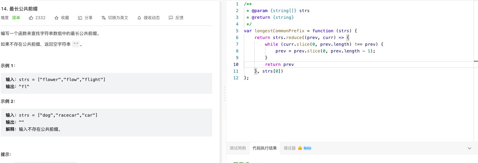Click the editor overview ruler marker on the right

pyautogui.click(x=476, y=62)
